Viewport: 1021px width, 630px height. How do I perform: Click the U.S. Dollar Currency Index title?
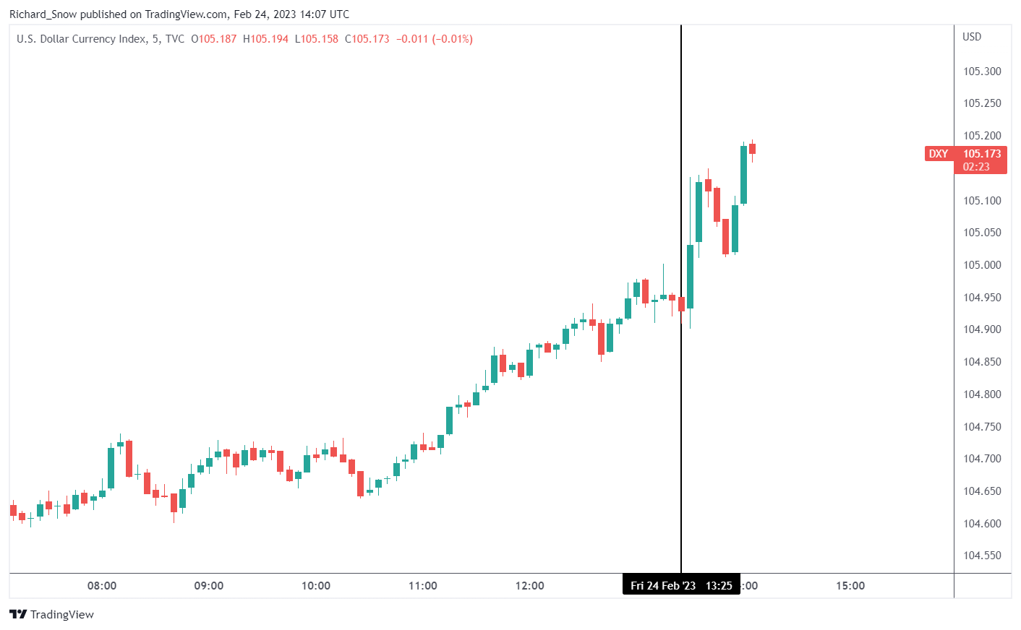coord(81,39)
